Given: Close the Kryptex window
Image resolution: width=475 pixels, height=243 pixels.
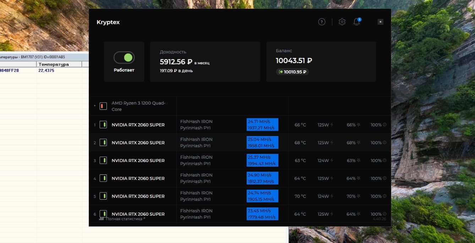Looking at the screenshot, I should (380, 22).
